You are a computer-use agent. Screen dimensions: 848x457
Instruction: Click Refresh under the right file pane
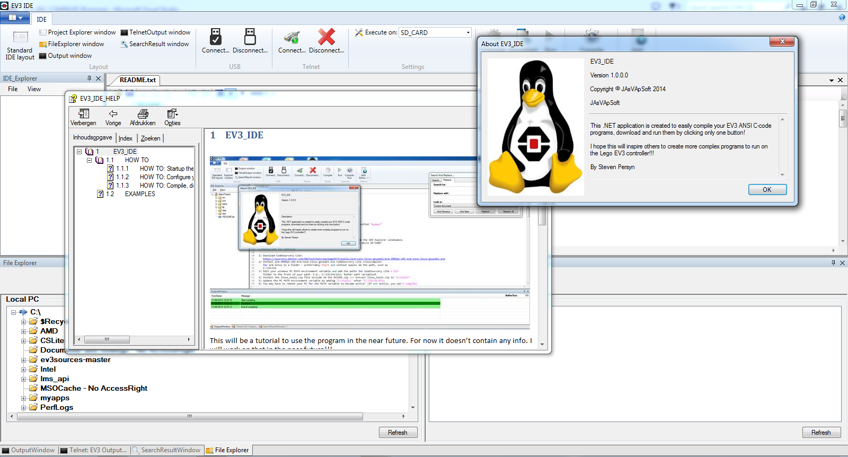coord(821,433)
